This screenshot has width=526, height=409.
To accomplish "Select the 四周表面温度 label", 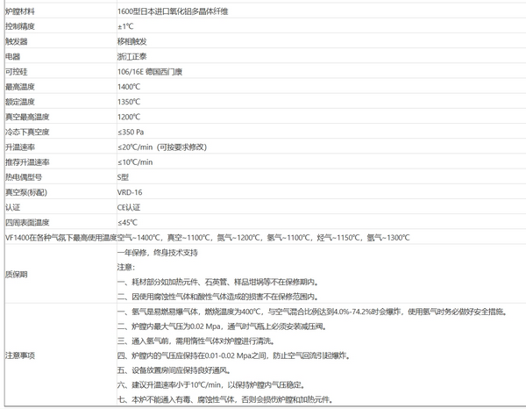I will coord(27,223).
